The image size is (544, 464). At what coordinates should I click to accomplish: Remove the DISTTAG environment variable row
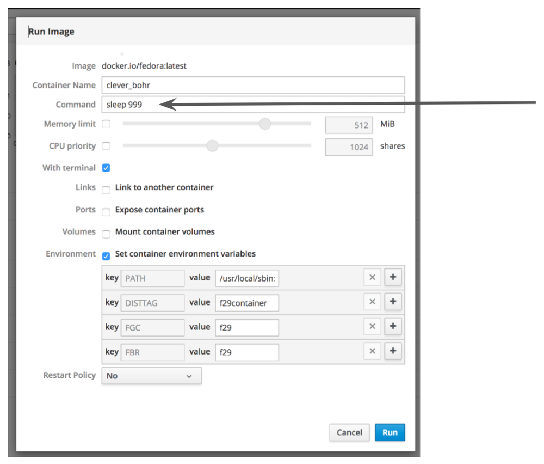[372, 302]
